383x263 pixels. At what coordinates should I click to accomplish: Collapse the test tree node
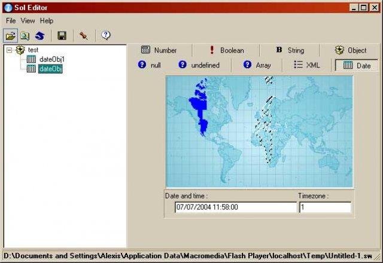point(10,50)
